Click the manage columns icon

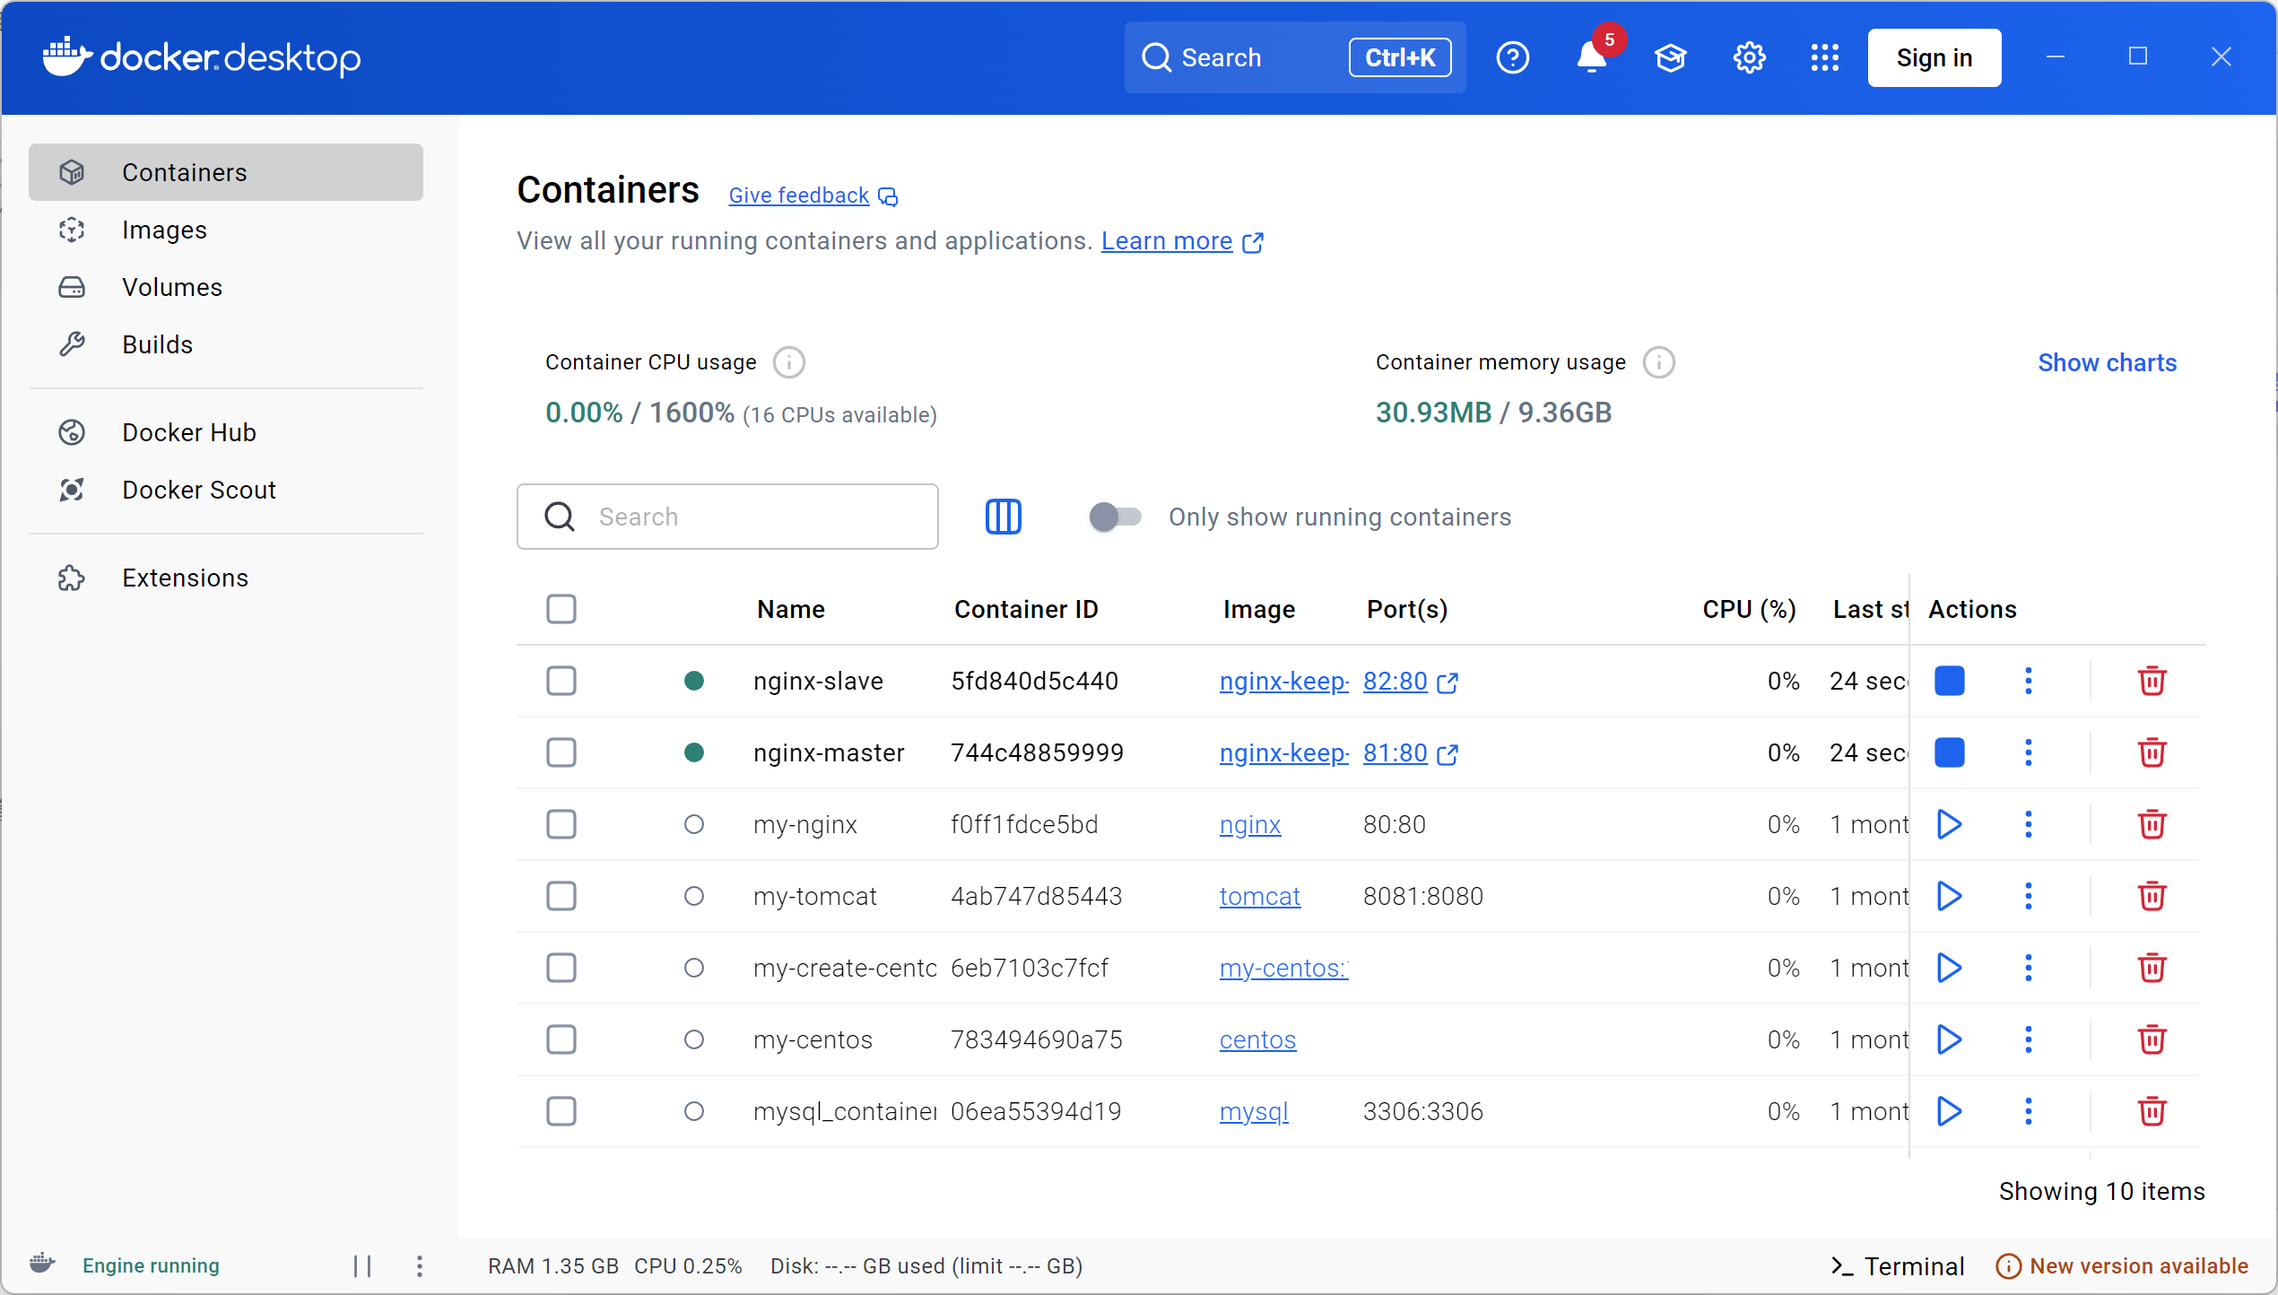1003,517
